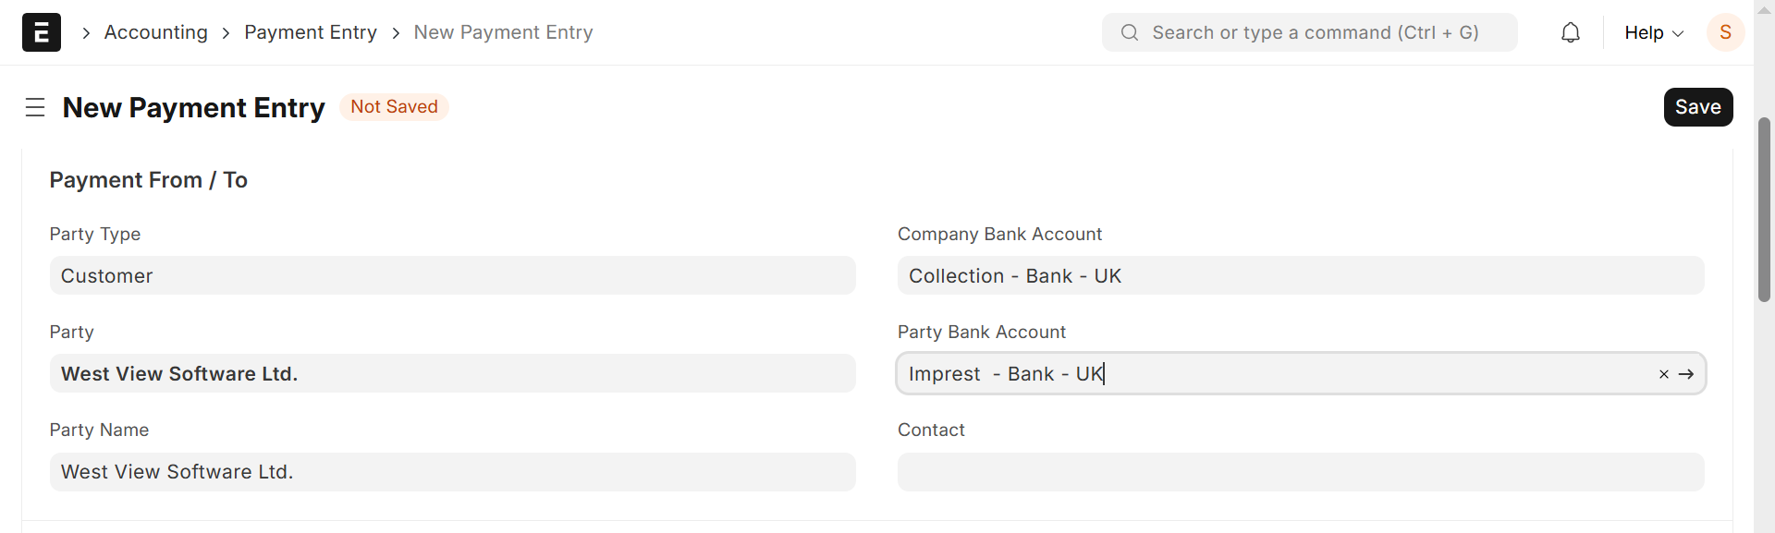Open linked Party Bank Account arrow
Viewport: 1775px width, 533px height.
tap(1686, 374)
